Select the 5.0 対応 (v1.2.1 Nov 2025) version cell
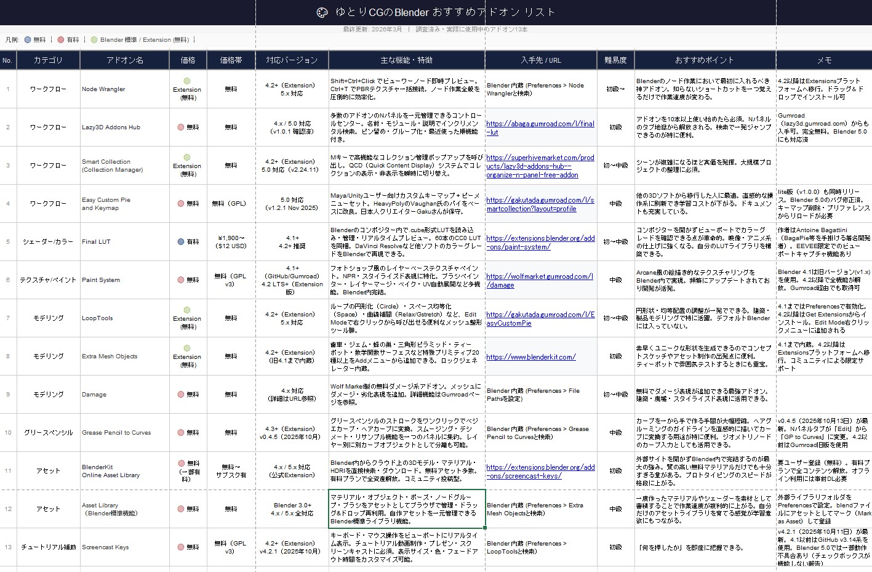This screenshot has height=572, width=872. coord(292,204)
